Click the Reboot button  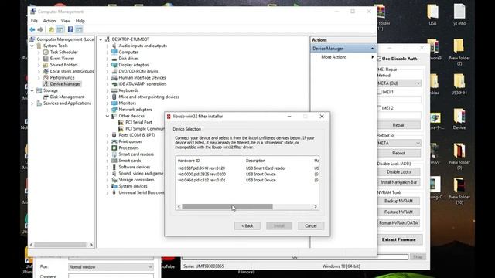pos(399,153)
